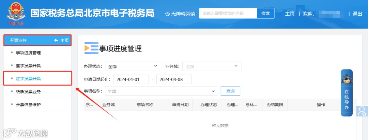Screen dimensions: 368x140
Task: Click 主页 link in the sidebar header
Action: [64, 40]
